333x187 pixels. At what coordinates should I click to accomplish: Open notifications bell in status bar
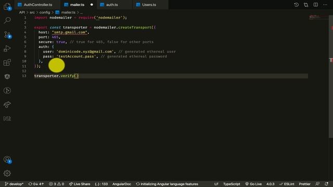pyautogui.click(x=326, y=184)
